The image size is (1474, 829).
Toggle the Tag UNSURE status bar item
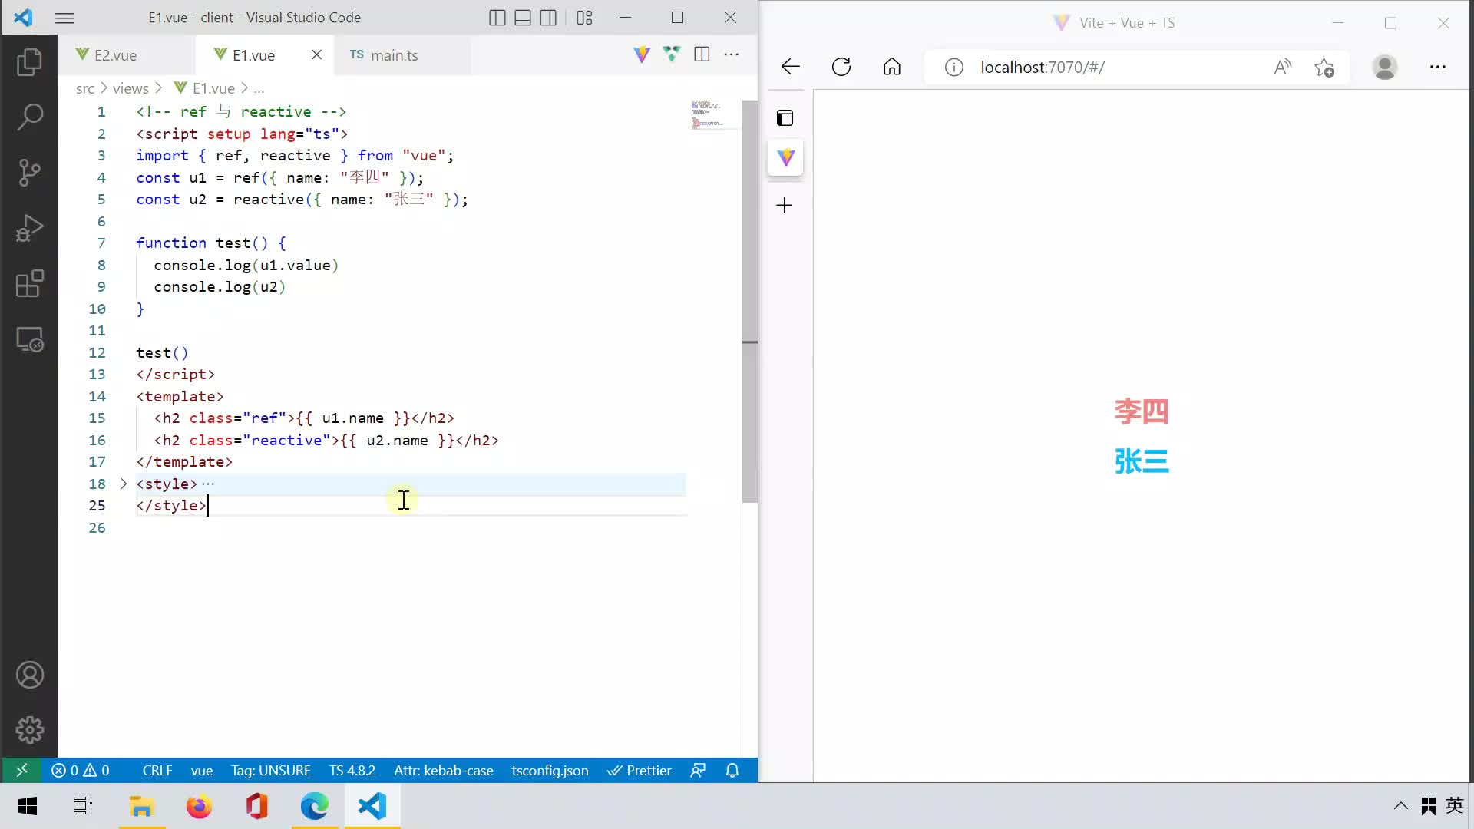click(271, 771)
